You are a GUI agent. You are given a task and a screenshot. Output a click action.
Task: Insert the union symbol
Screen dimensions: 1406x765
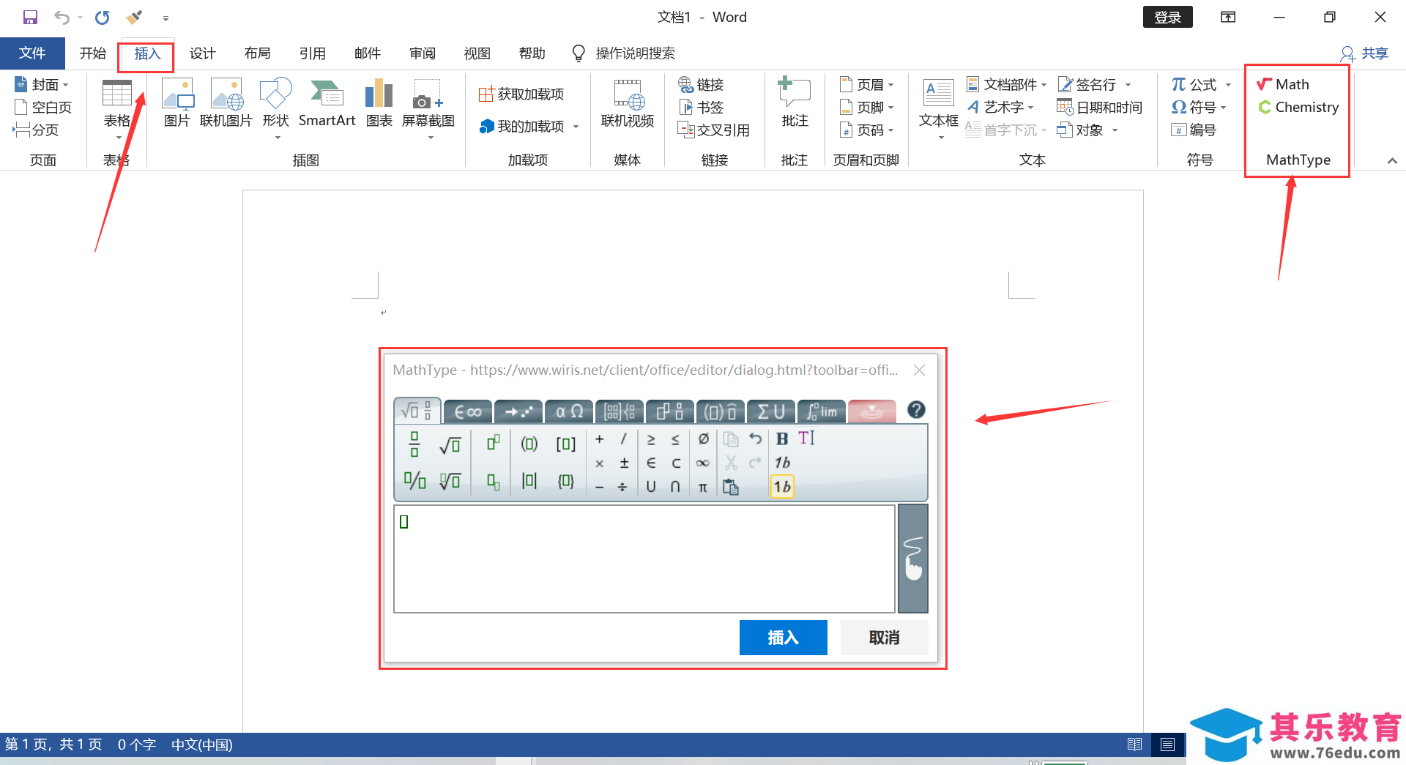tap(651, 486)
